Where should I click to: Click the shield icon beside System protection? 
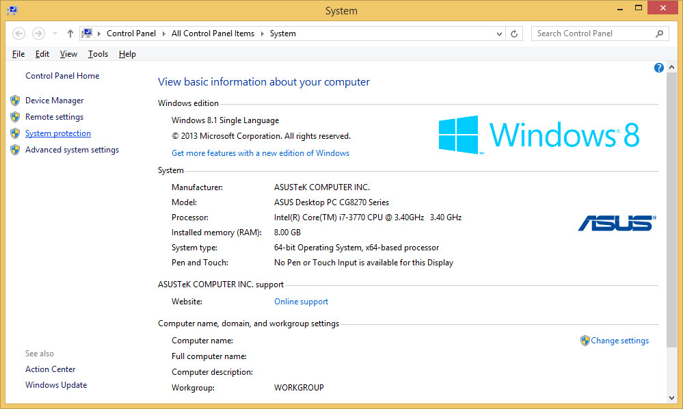click(x=15, y=133)
